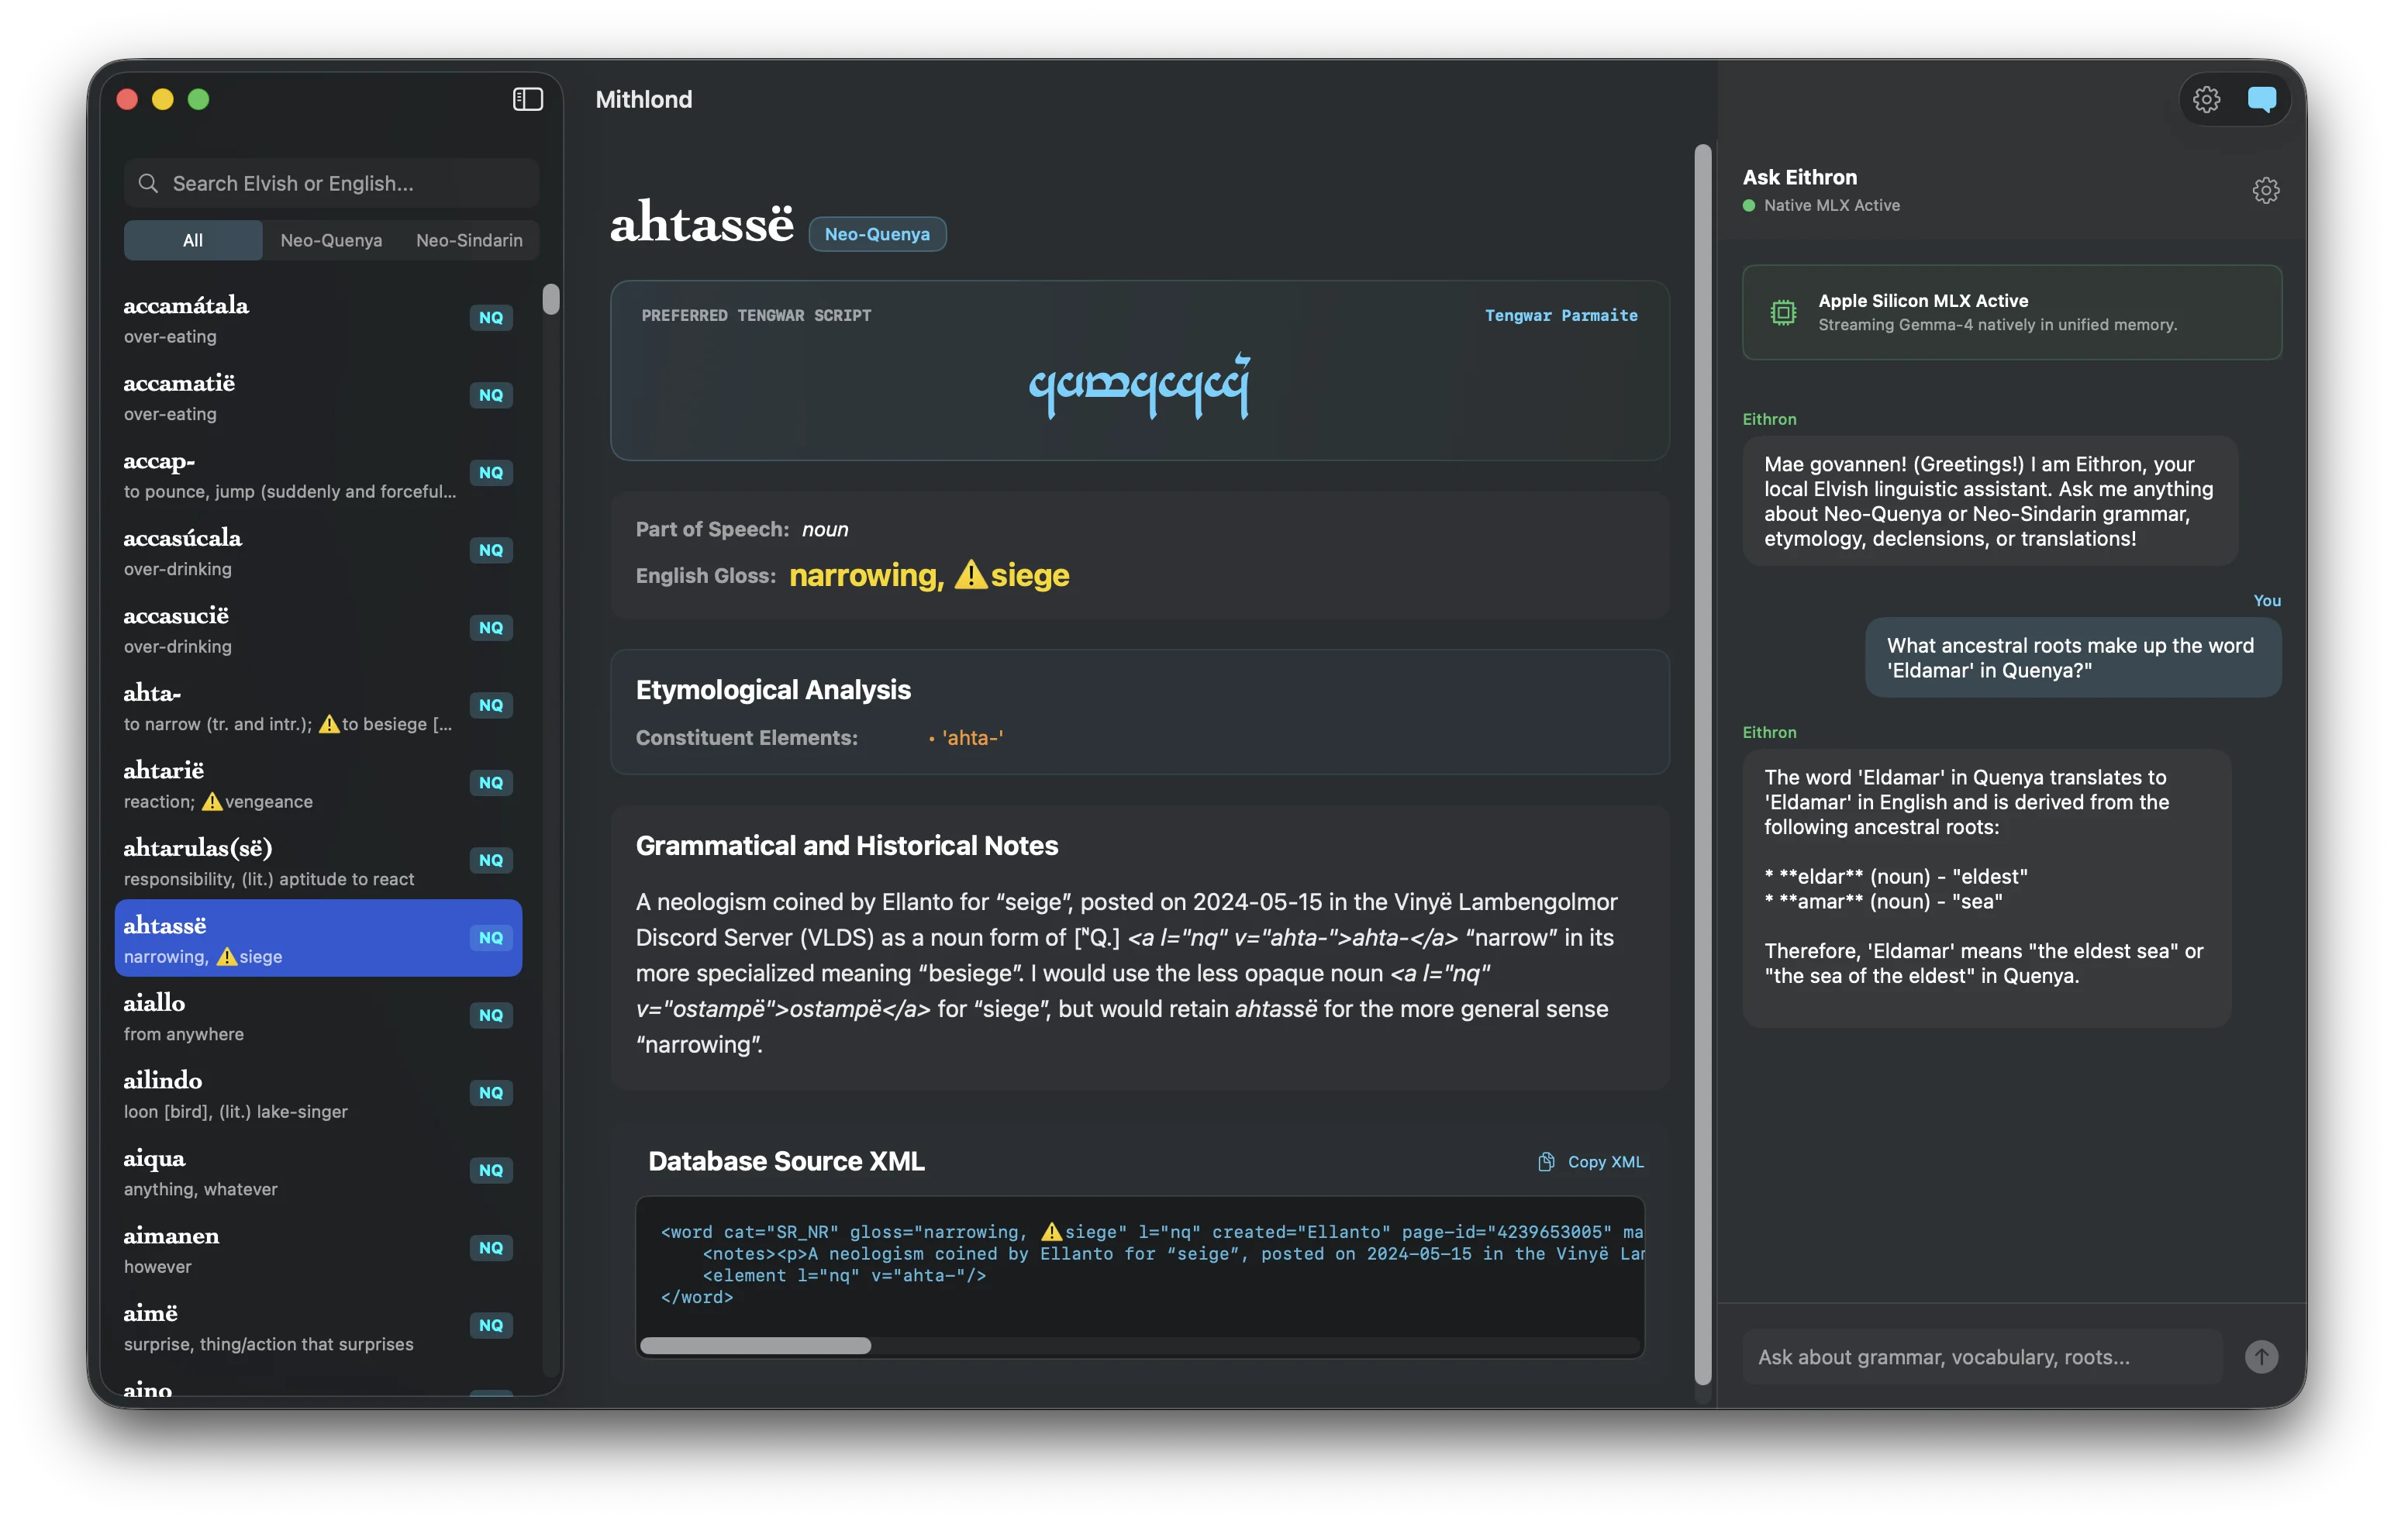Toggle the Ask Eithron chat bubble icon

click(2261, 99)
